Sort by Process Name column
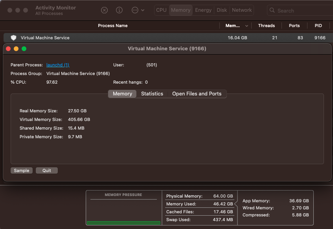The height and width of the screenshot is (229, 333). click(112, 26)
